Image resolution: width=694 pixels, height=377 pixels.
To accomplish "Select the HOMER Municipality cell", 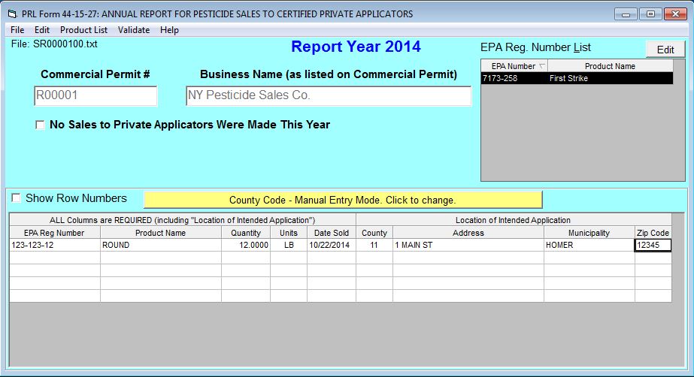I will 589,245.
